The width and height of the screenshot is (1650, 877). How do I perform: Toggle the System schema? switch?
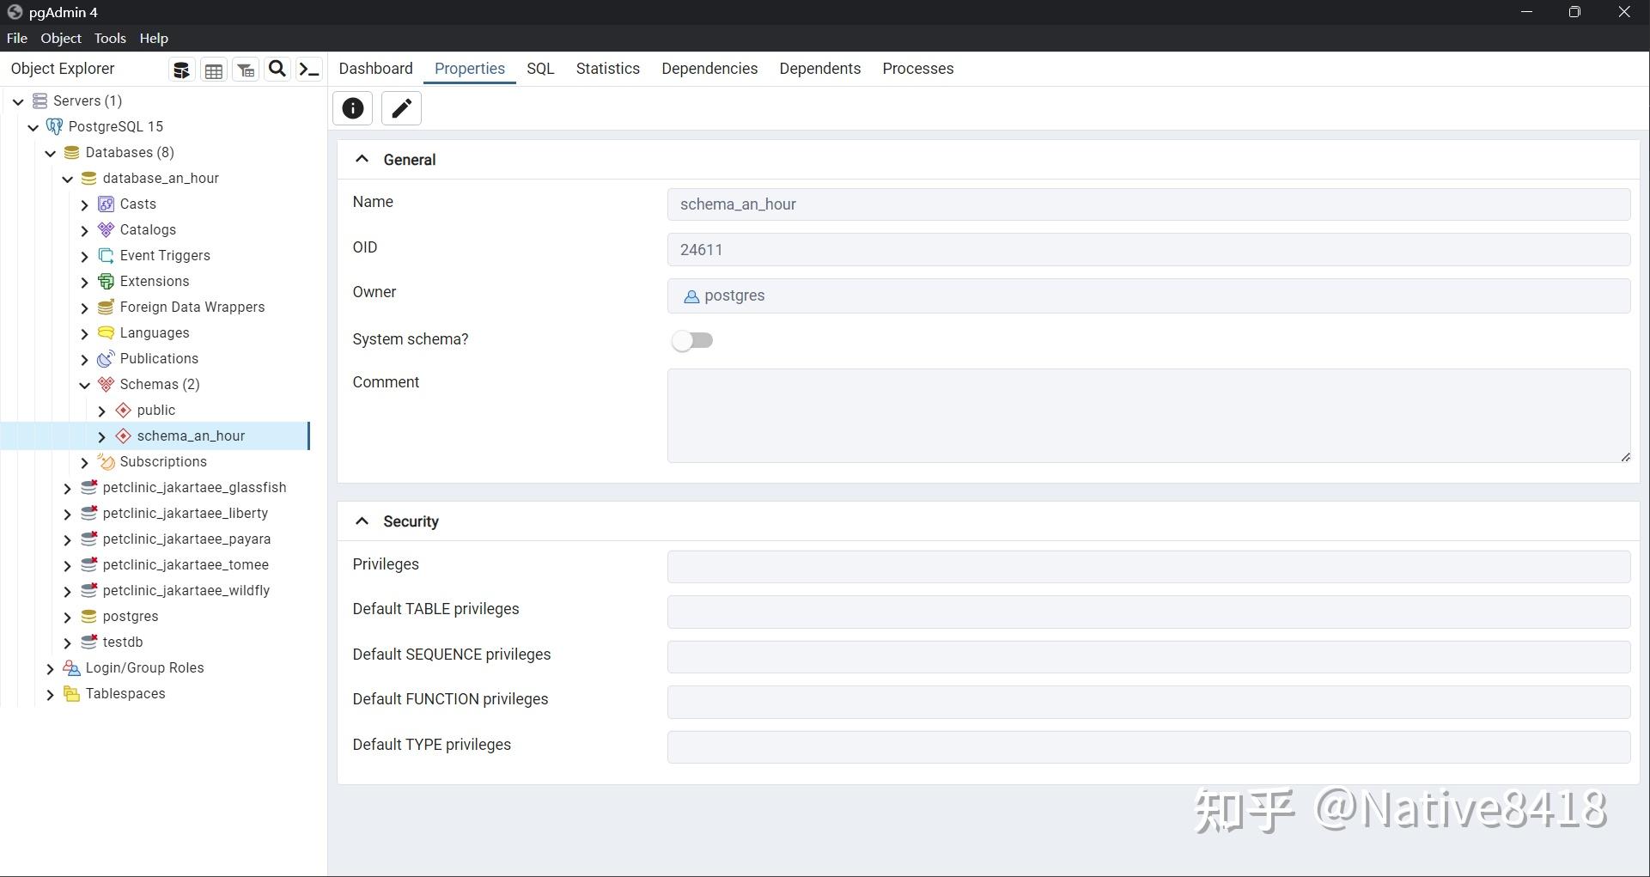(692, 340)
